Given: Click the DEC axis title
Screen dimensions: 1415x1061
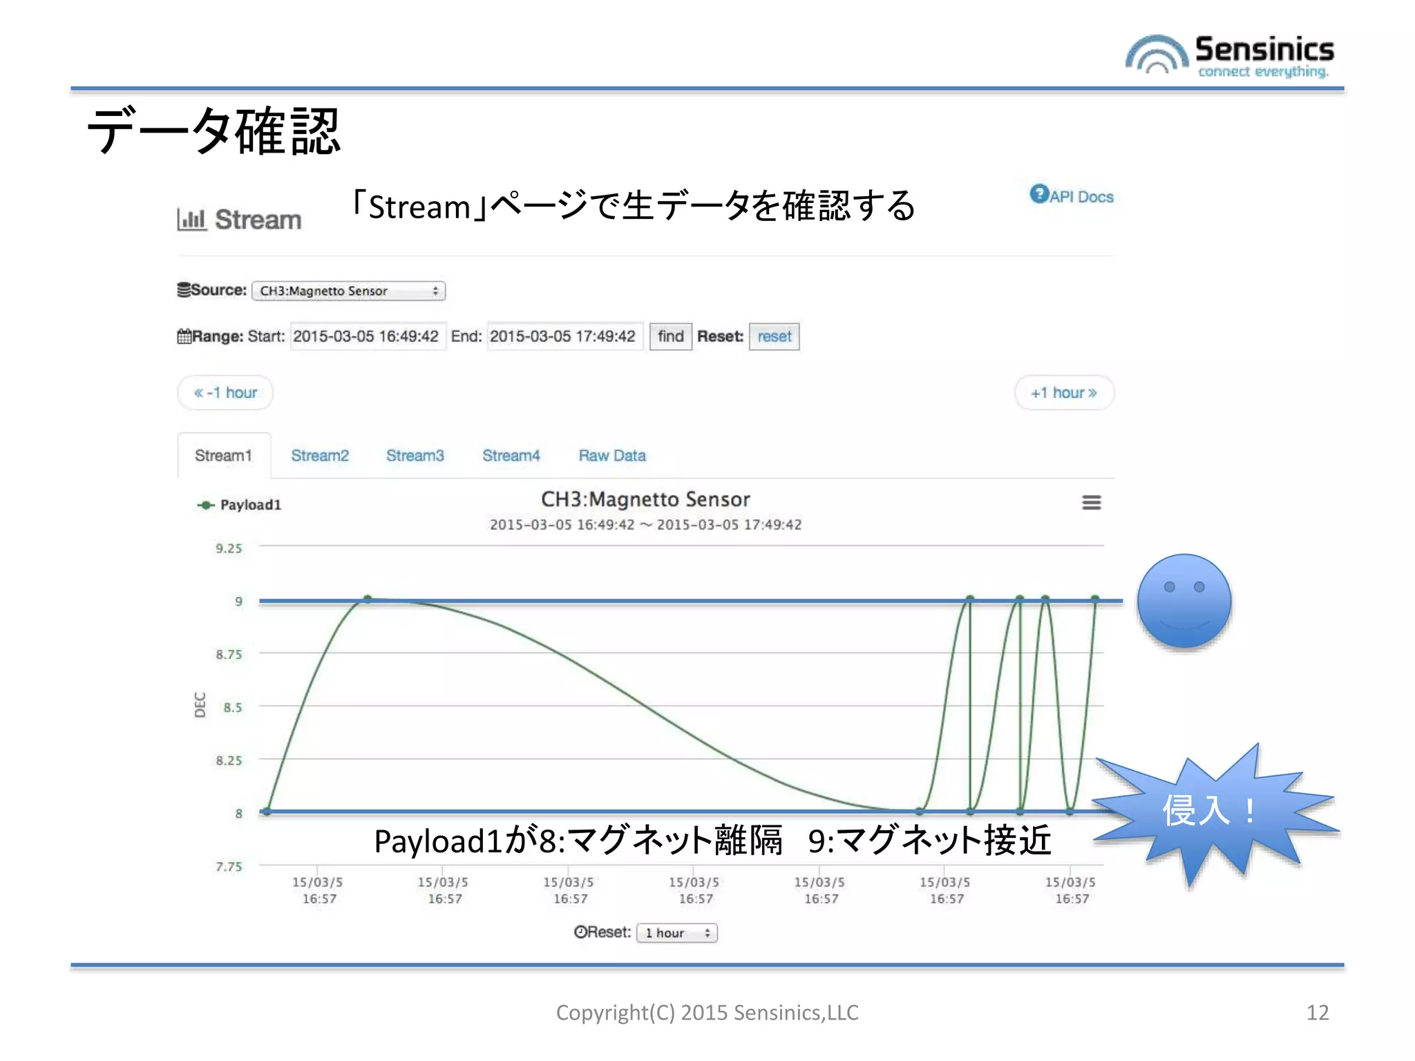Looking at the screenshot, I should point(200,705).
